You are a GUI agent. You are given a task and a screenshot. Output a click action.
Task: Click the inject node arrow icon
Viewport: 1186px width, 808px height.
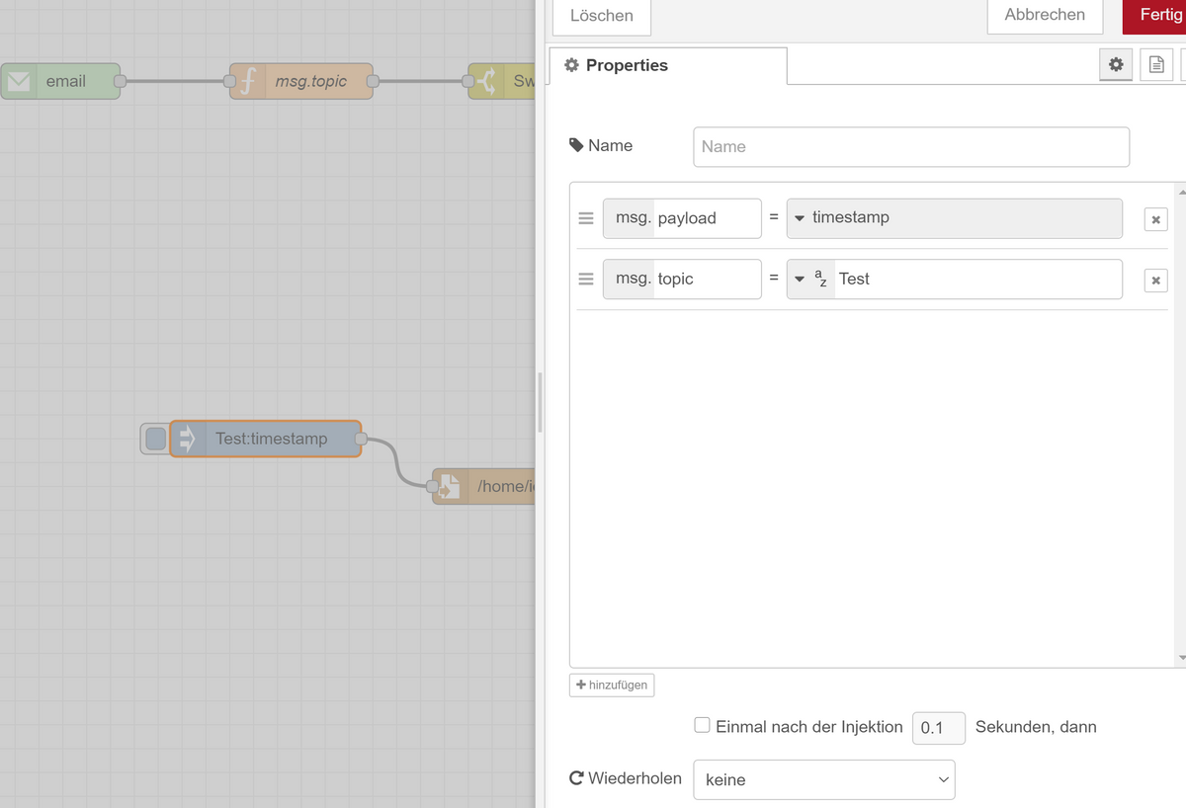coord(187,439)
